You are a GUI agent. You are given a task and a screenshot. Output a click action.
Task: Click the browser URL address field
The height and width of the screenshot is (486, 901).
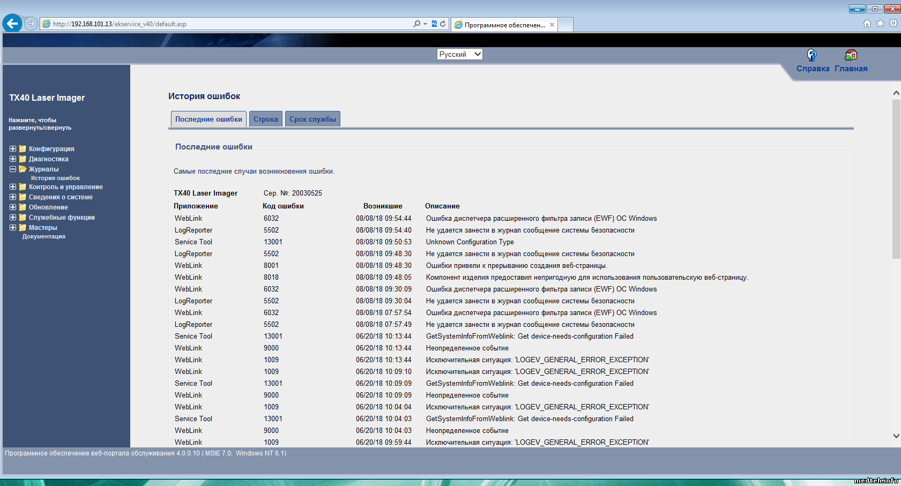tap(225, 24)
